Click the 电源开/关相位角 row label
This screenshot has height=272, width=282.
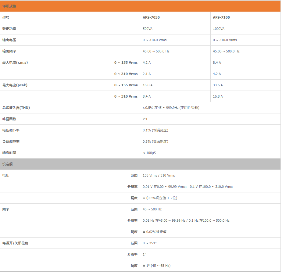[15, 243]
